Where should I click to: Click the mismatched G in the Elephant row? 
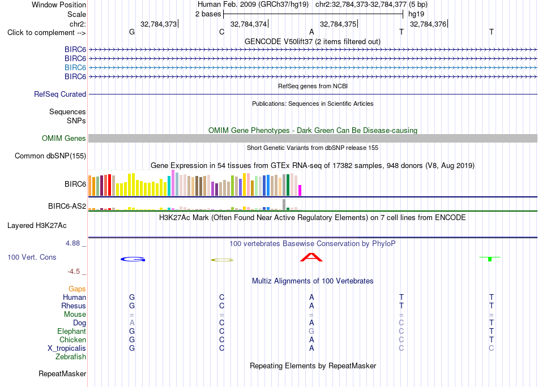[311, 331]
